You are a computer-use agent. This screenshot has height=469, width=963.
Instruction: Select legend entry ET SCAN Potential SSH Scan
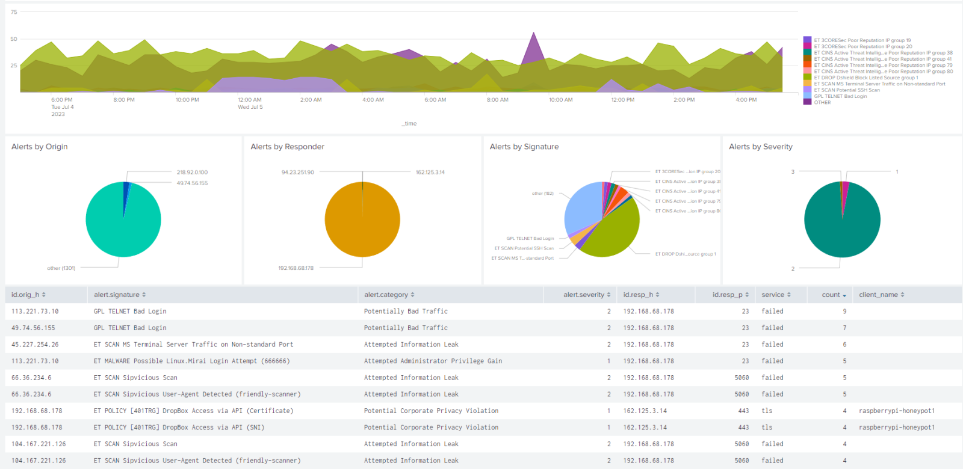[x=847, y=90]
